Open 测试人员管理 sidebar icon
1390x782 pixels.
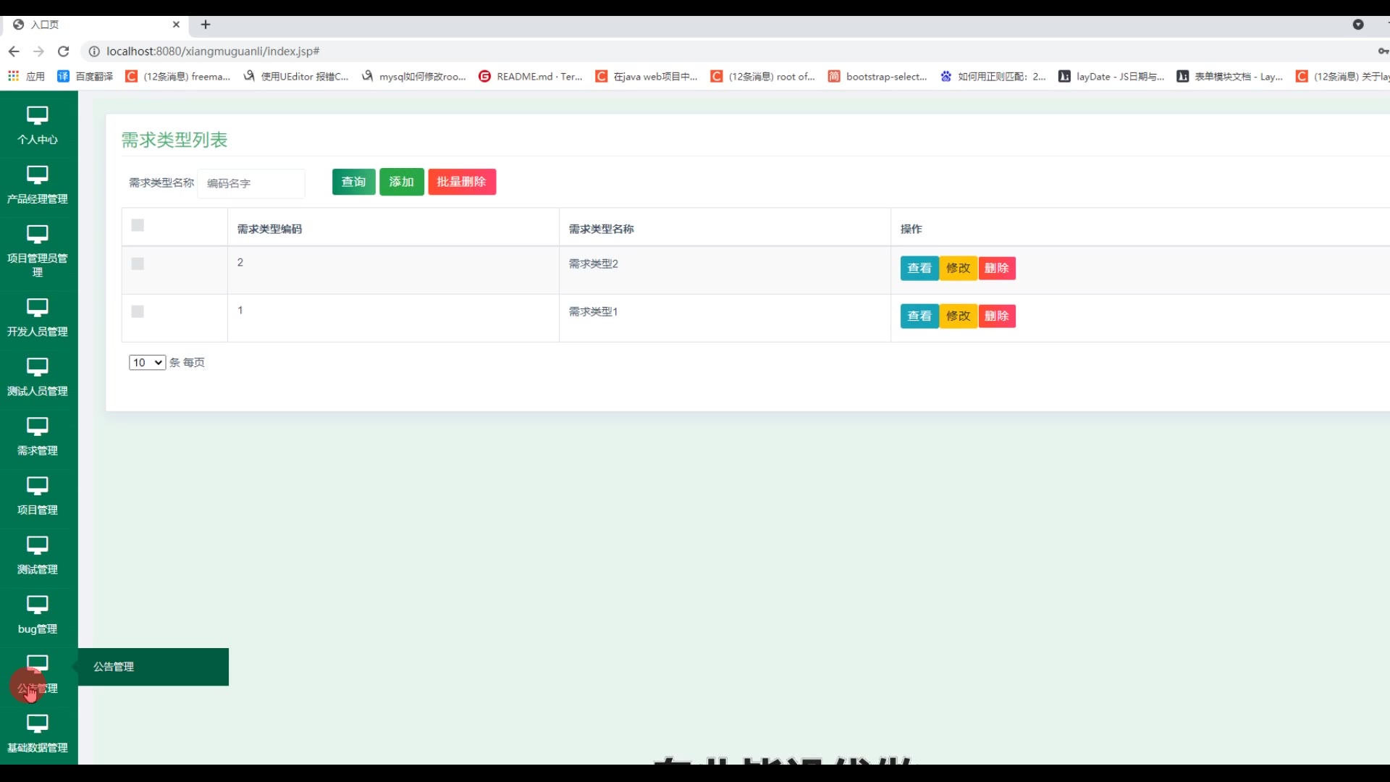tap(37, 367)
